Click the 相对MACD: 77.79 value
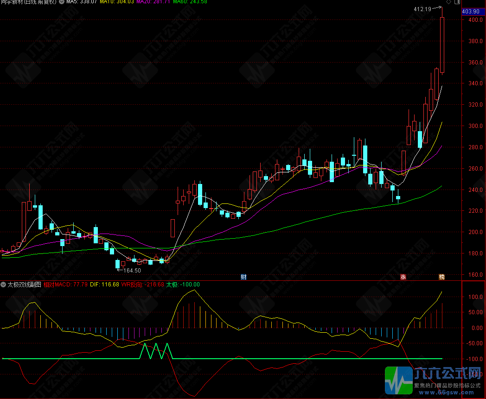The width and height of the screenshot is (486, 399). 65,285
